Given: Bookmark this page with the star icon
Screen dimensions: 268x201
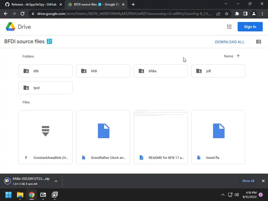Looking at the screenshot, I should tap(227, 14).
